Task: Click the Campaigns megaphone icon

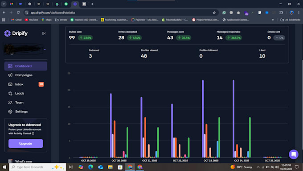Action: click(x=10, y=75)
